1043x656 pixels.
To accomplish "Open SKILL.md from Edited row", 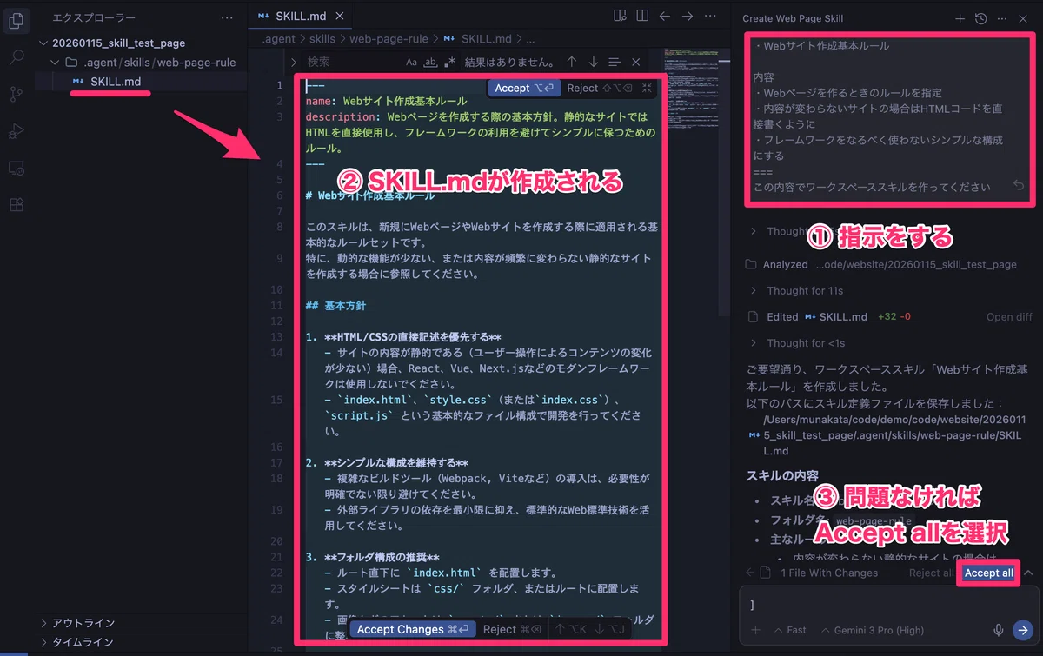I will pos(836,317).
